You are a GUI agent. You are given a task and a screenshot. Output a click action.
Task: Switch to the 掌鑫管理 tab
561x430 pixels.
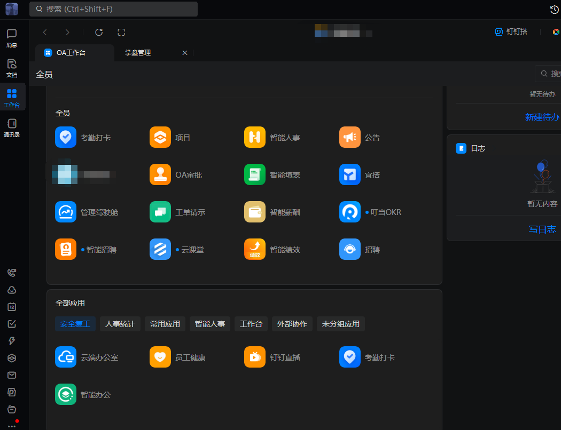coord(138,53)
